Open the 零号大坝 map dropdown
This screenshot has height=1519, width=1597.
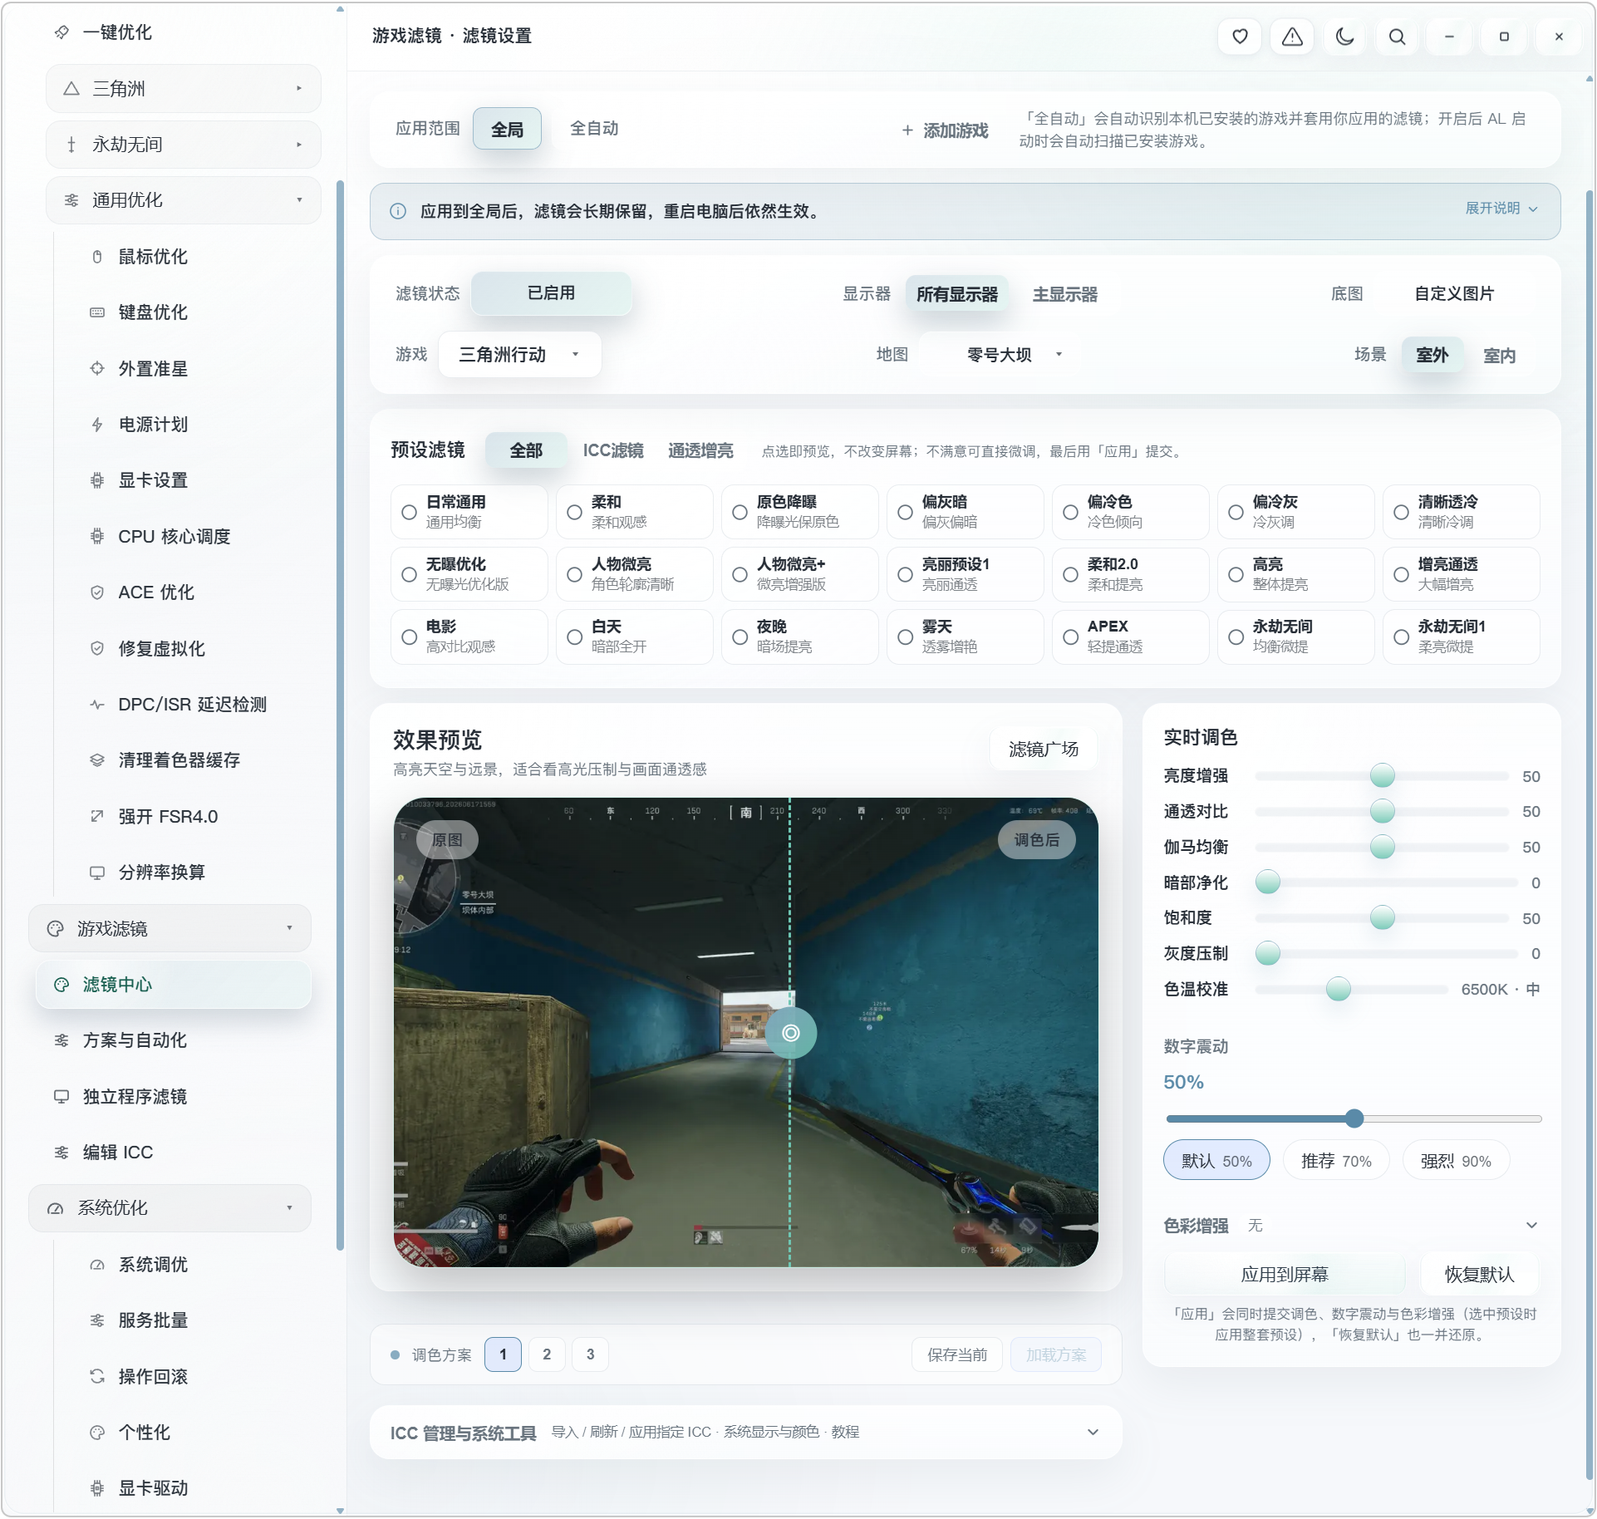(x=998, y=355)
